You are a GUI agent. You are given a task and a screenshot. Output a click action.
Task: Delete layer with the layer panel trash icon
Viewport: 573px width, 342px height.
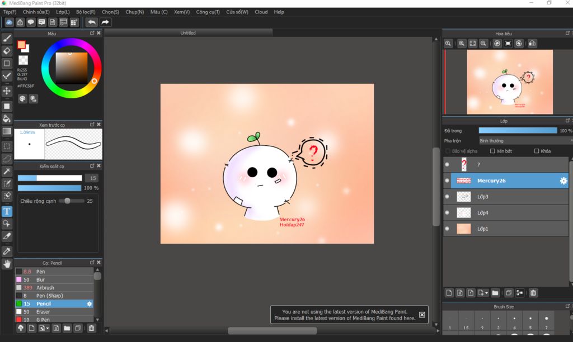[x=533, y=293]
